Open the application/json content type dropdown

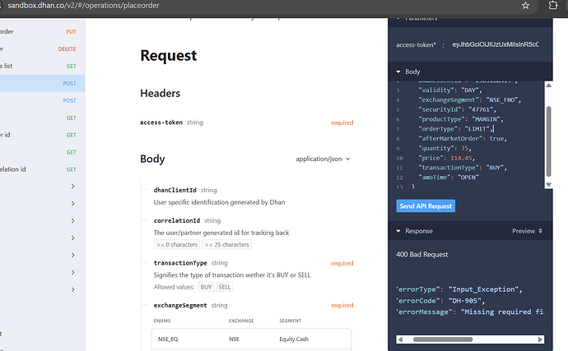tap(324, 159)
